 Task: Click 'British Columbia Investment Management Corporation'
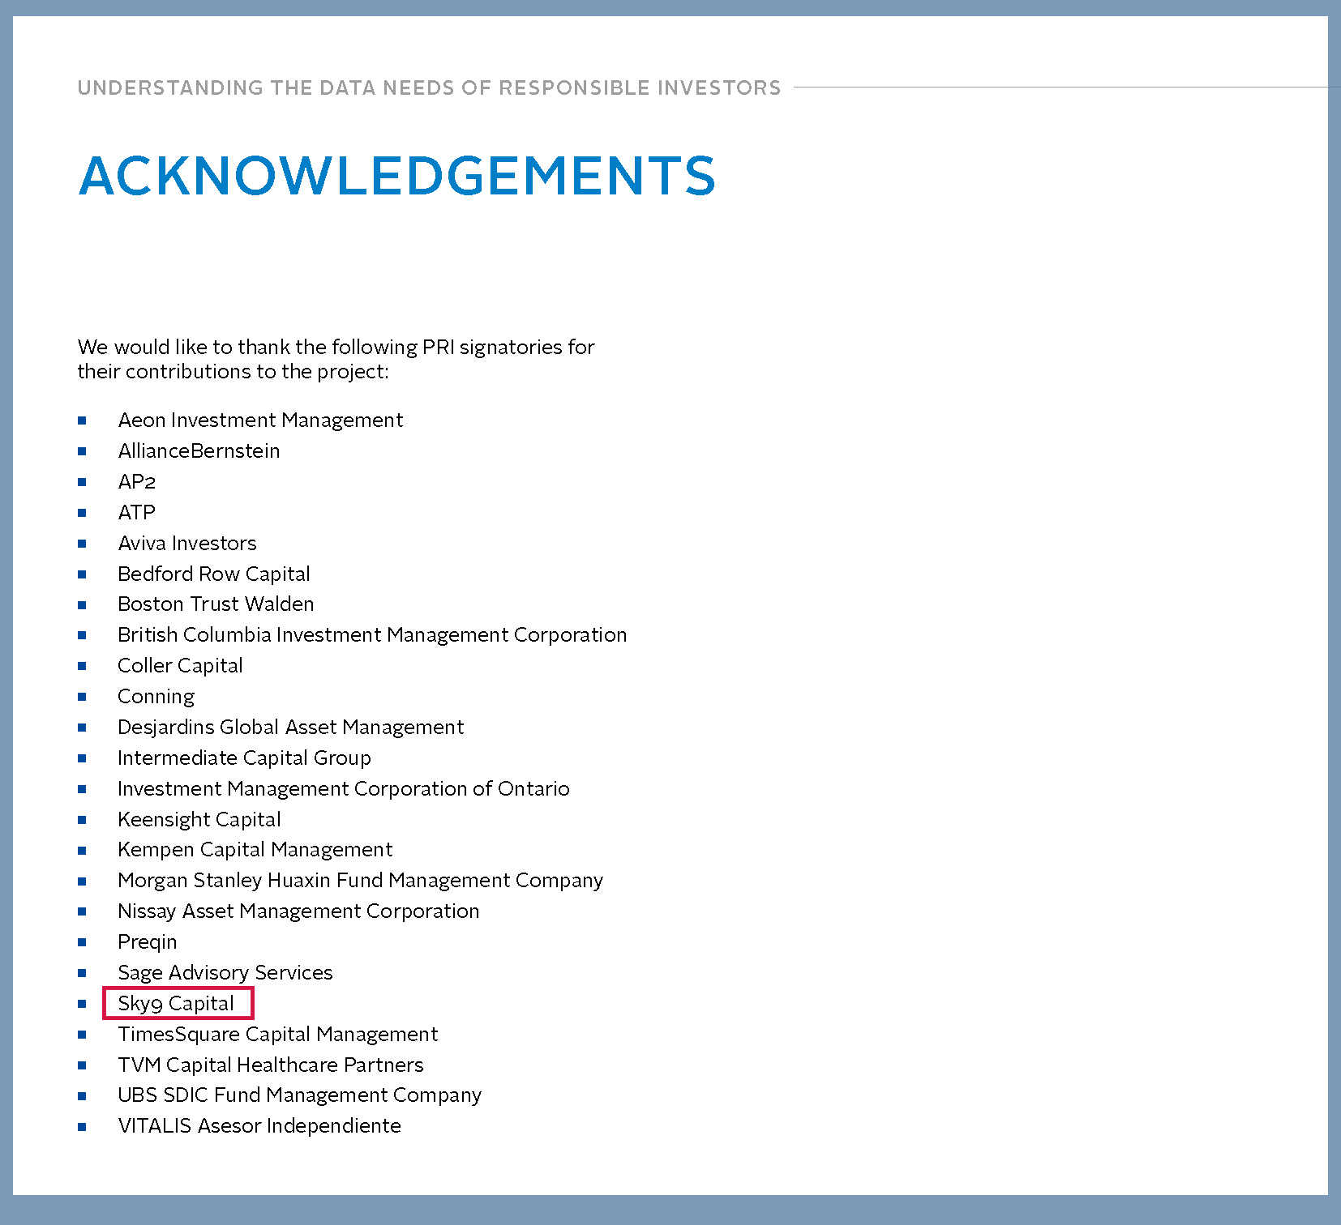click(x=372, y=635)
